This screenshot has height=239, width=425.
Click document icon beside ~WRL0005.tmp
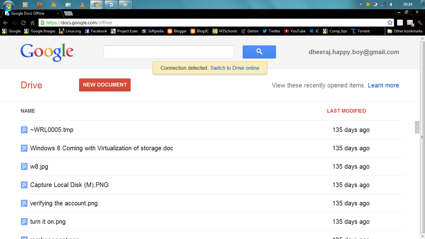[24, 130]
